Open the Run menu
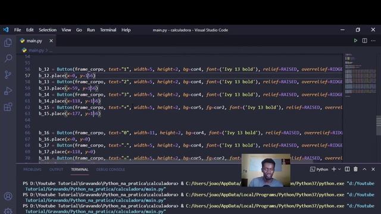 pos(91,30)
